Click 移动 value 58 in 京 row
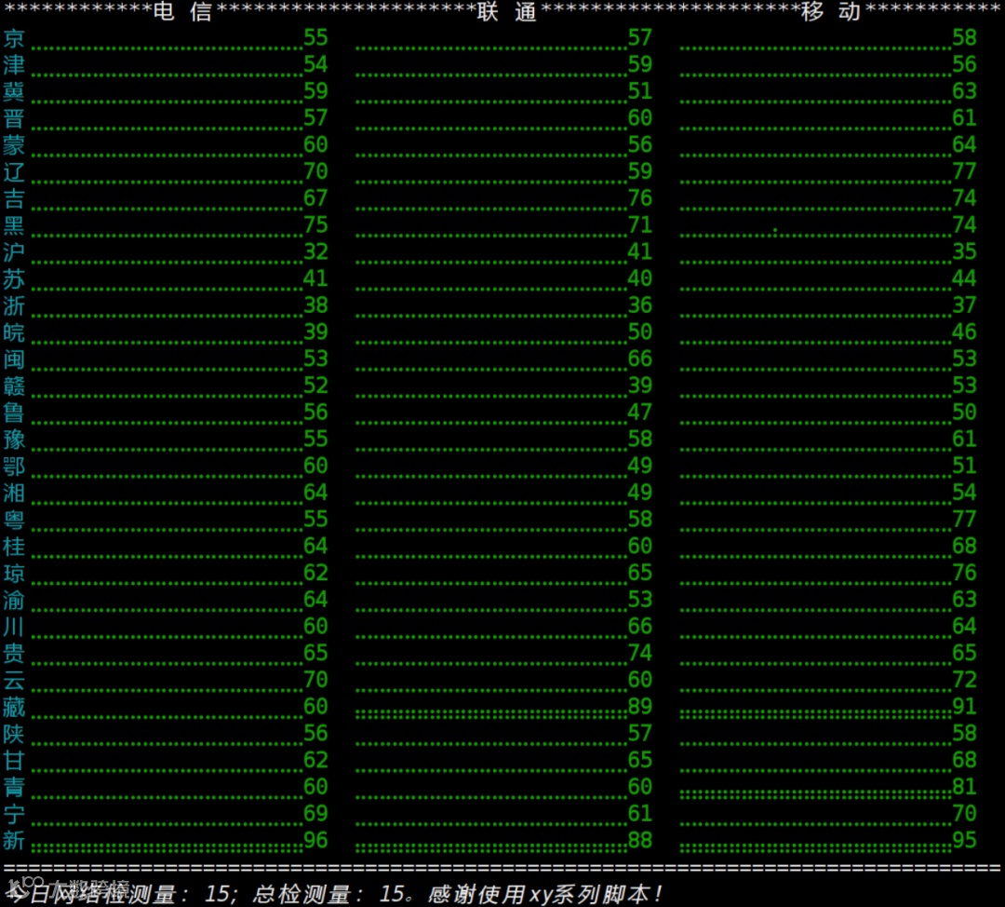 965,38
